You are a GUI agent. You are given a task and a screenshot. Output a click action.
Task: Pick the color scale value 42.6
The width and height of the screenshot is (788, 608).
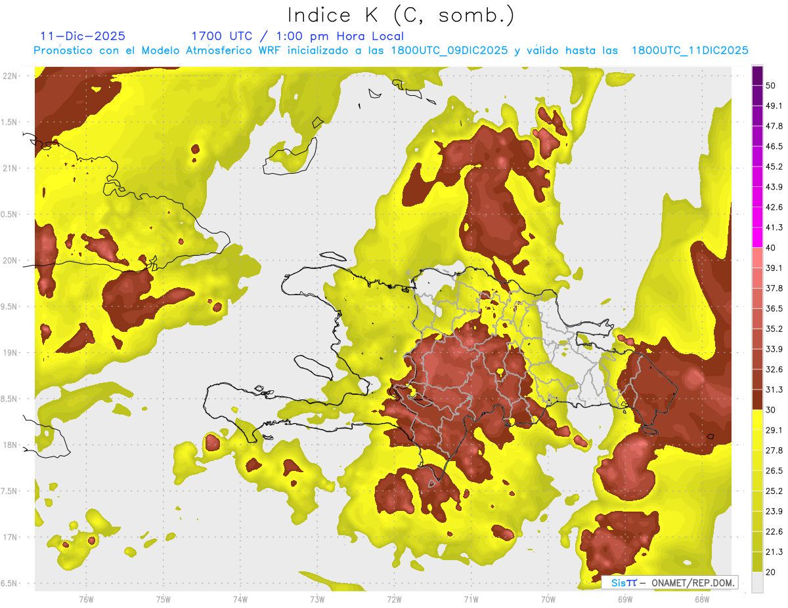tap(774, 207)
